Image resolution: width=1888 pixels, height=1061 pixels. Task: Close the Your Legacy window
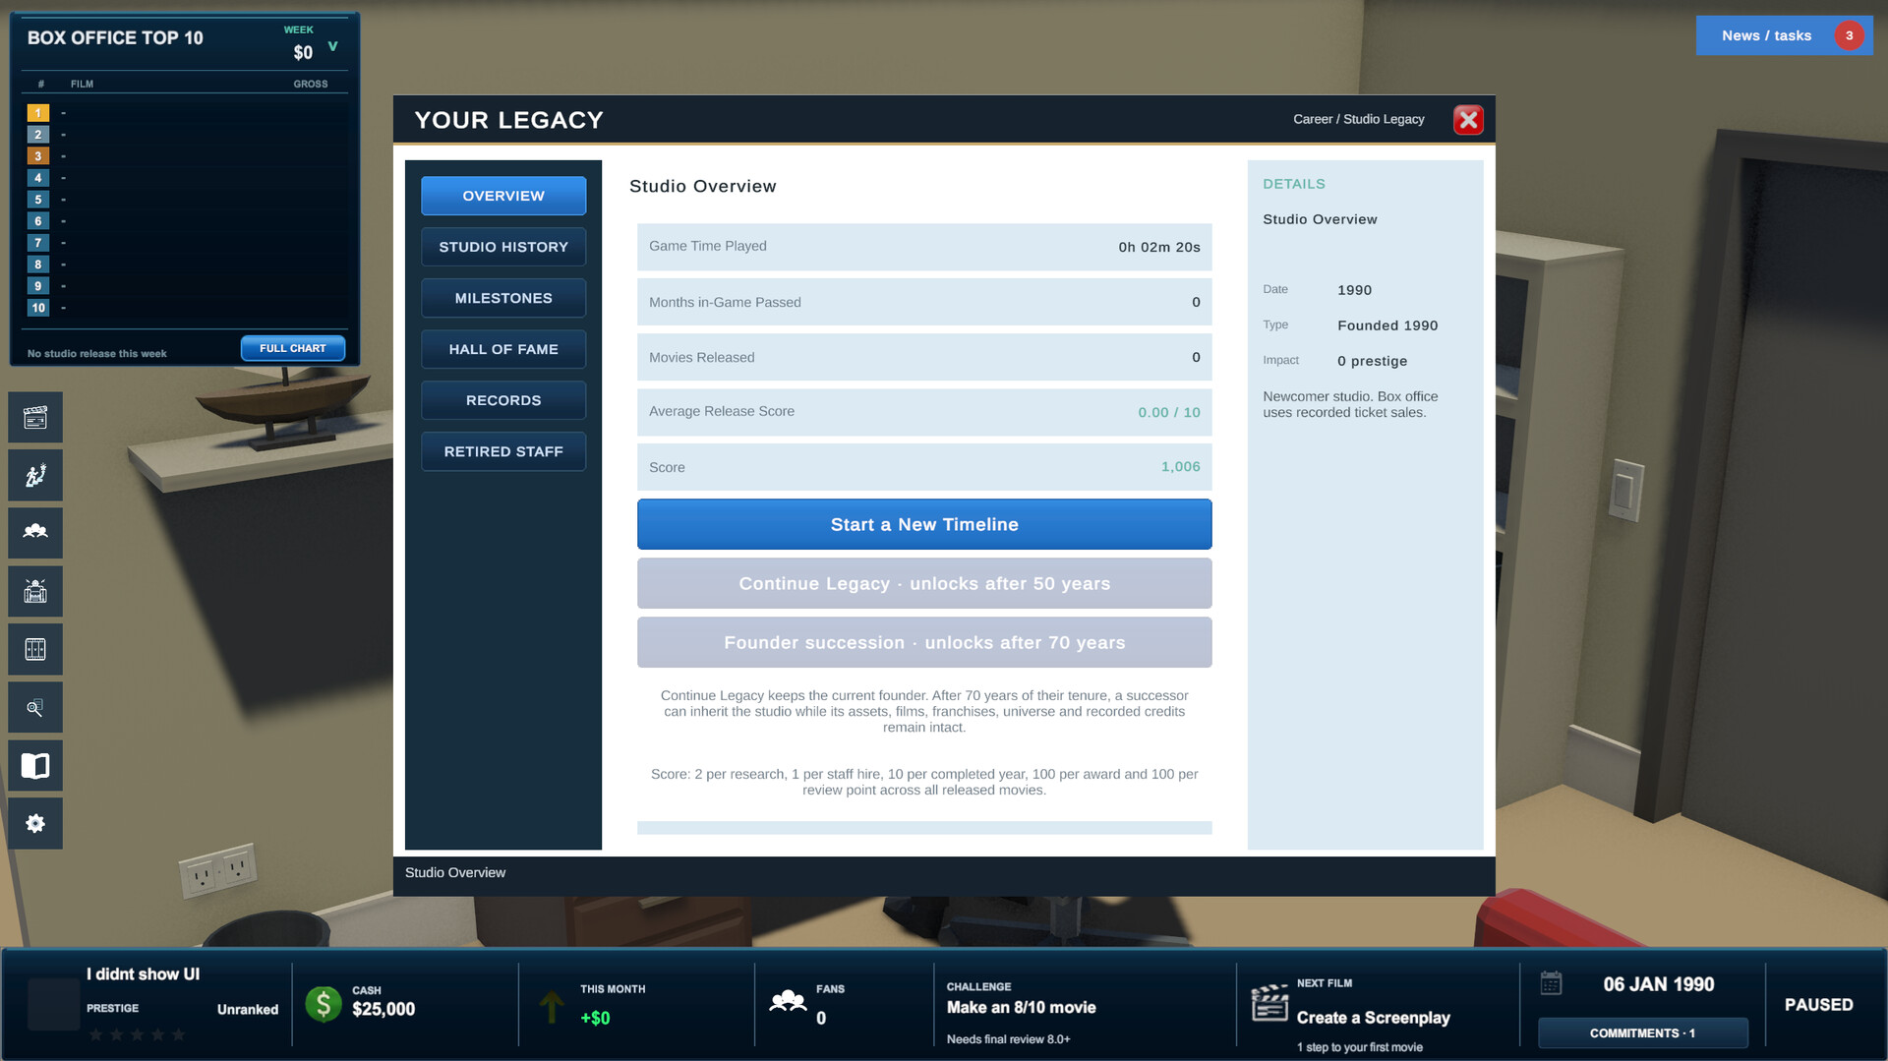1468,120
